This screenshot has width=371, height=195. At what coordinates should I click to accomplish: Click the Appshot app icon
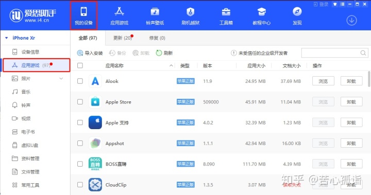[x=95, y=143]
